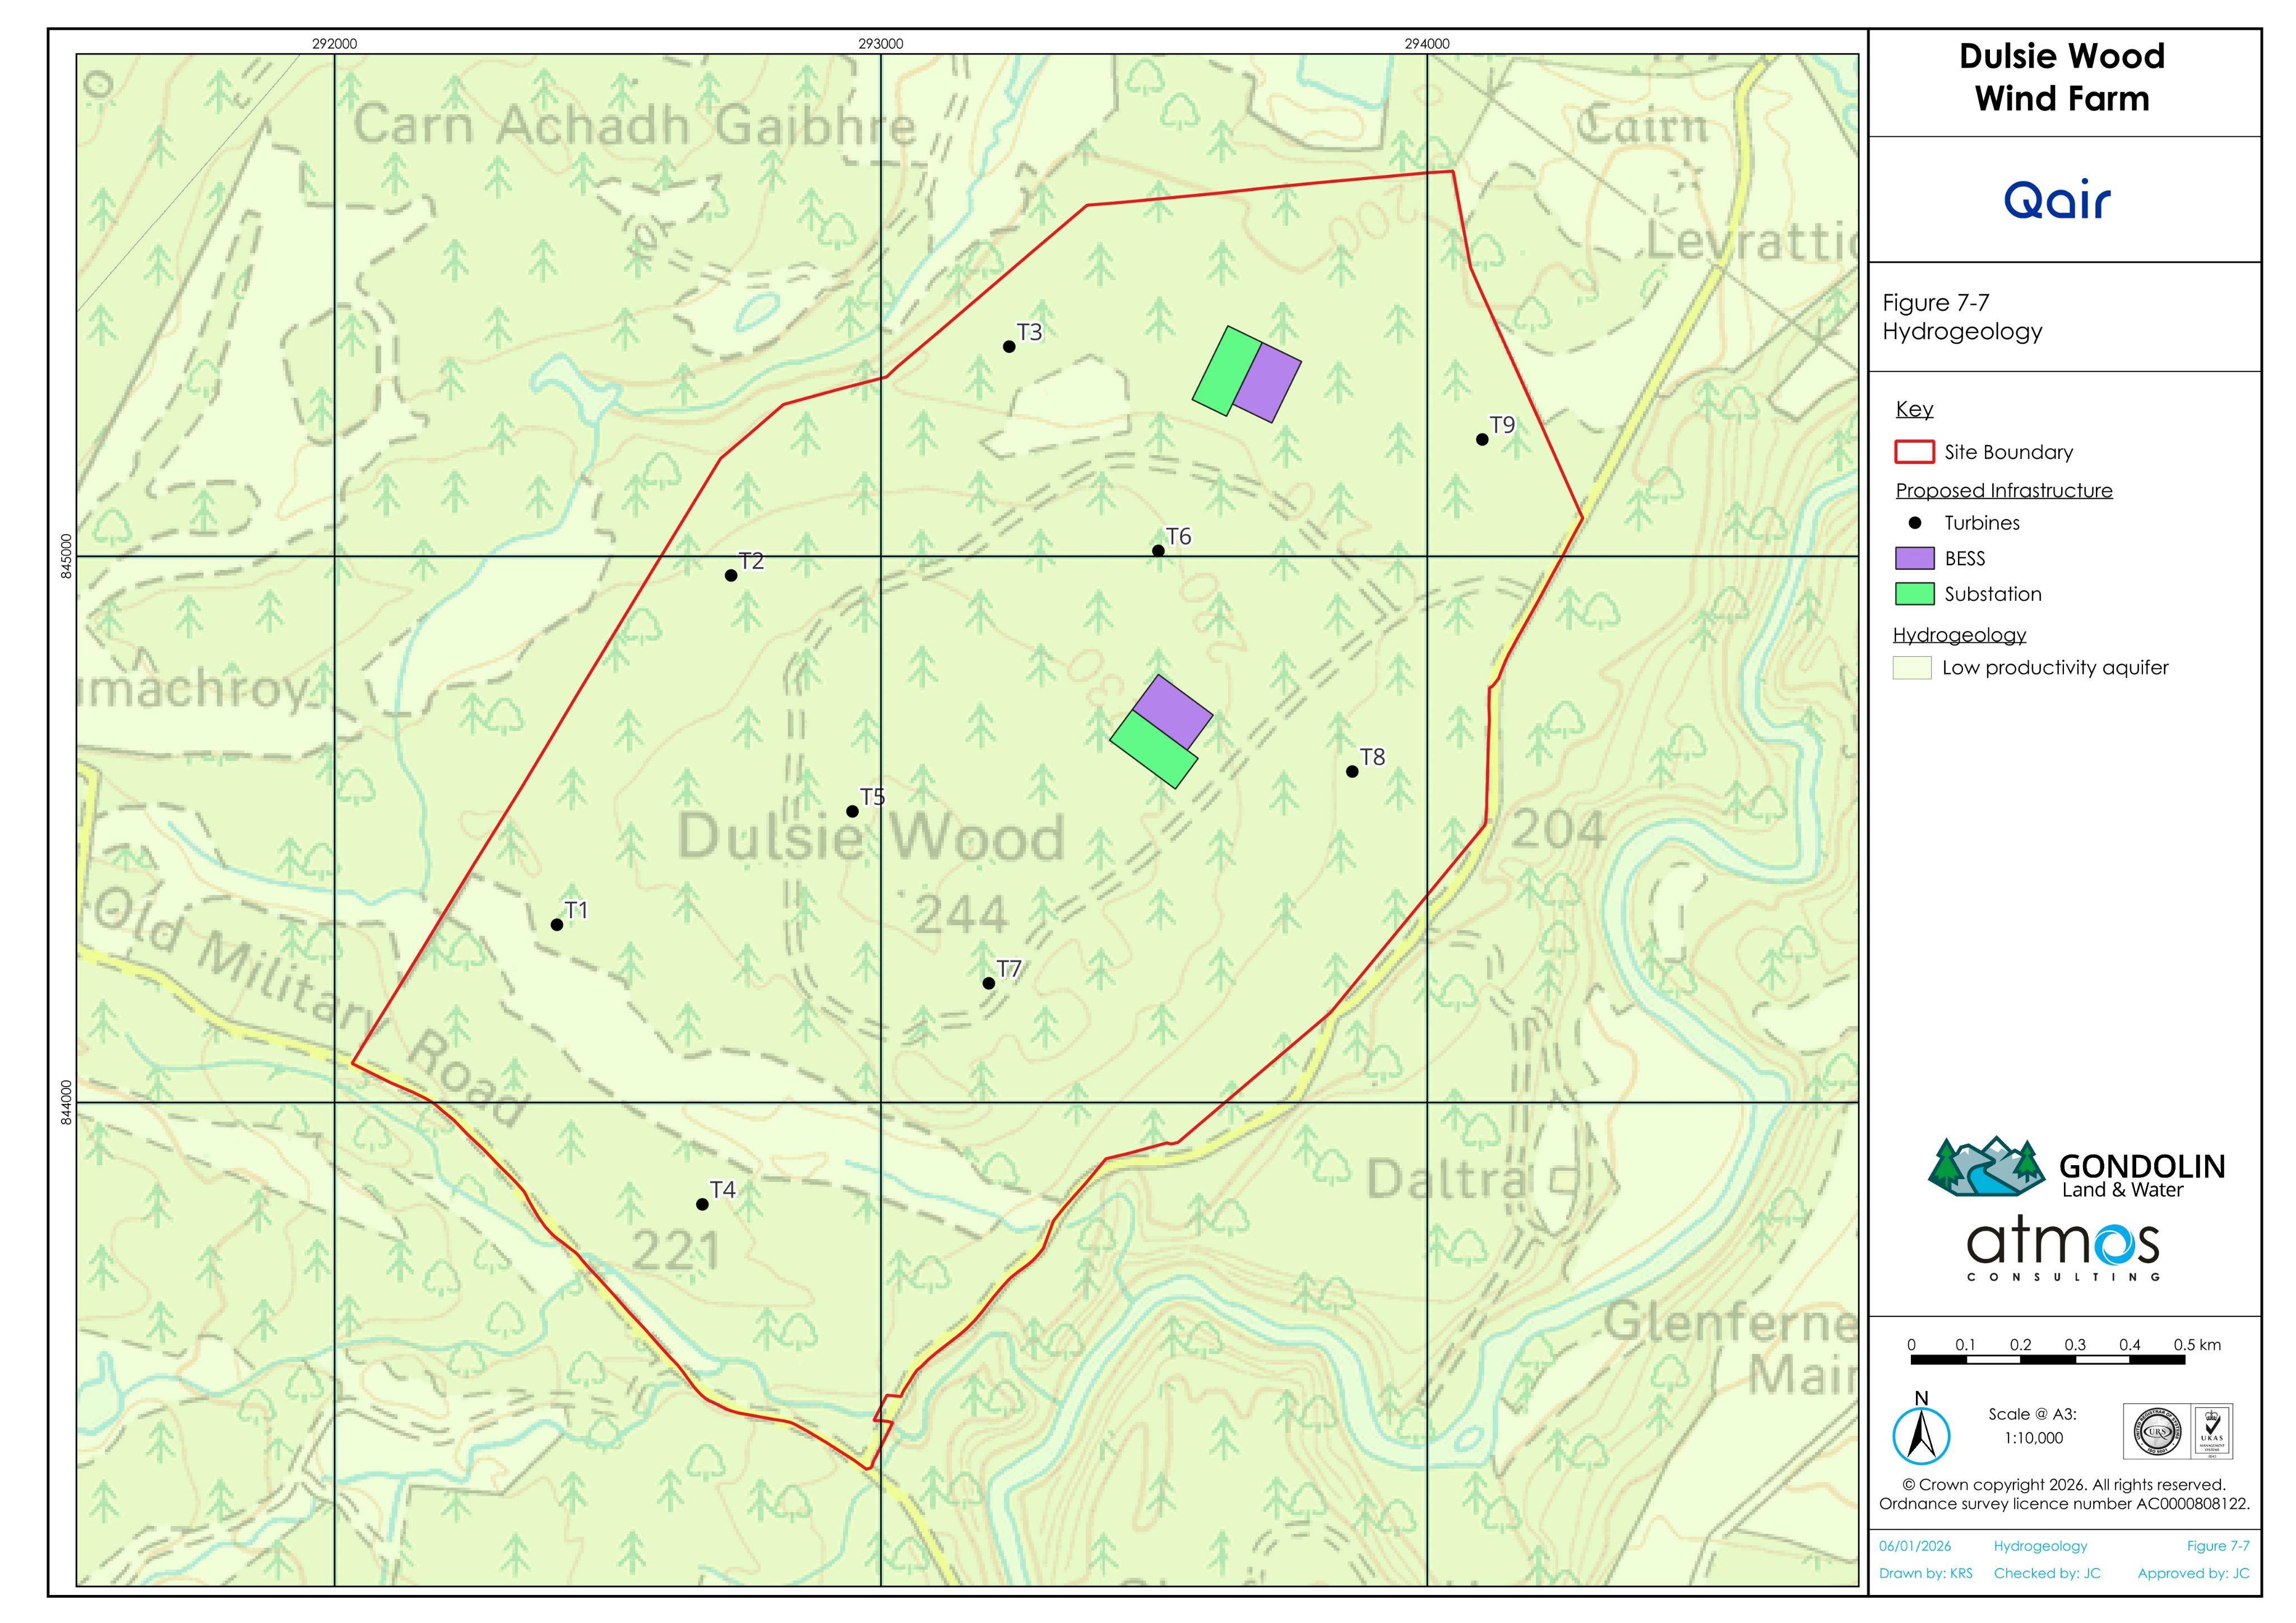Click the T8 turbine marker dot
Image resolution: width=2296 pixels, height=1623 pixels.
(x=1352, y=771)
